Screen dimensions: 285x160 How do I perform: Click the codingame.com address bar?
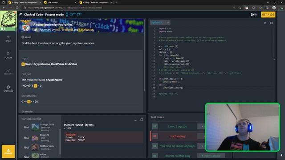(x=127, y=8)
